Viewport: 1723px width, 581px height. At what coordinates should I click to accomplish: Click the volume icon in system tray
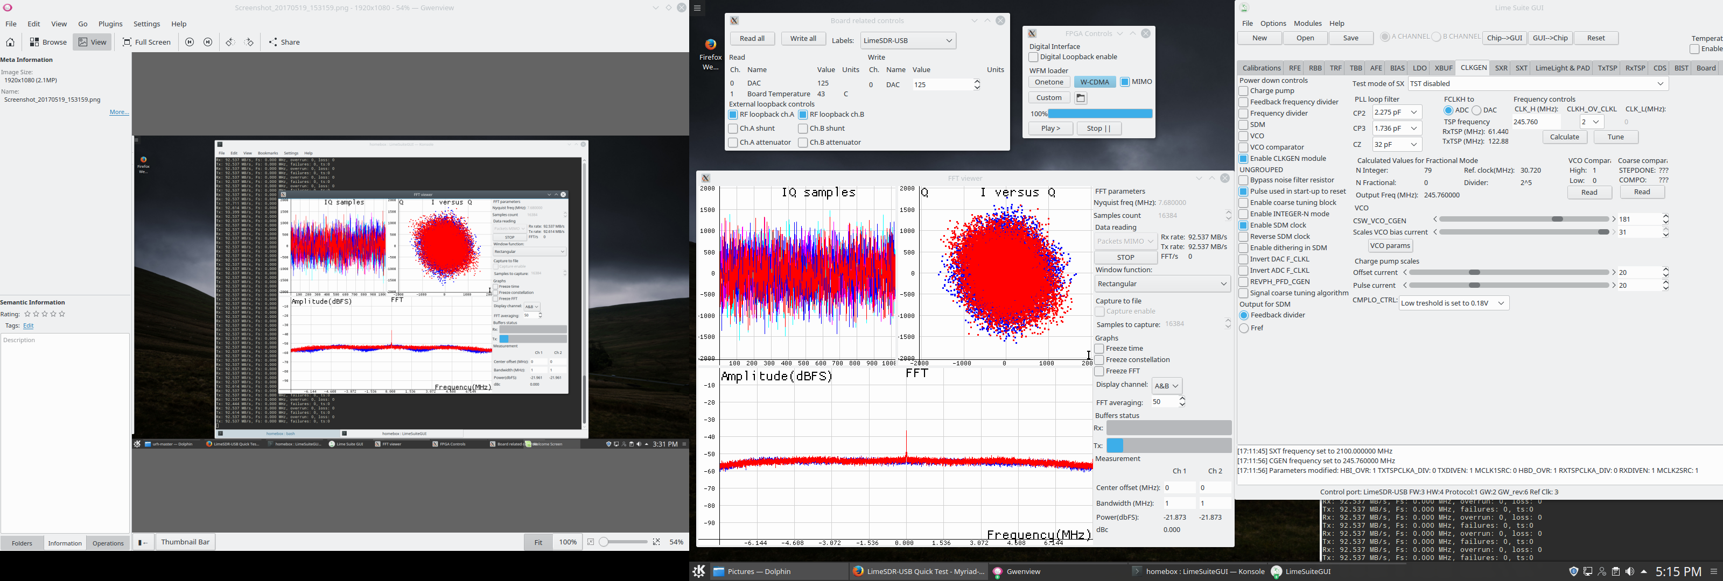tap(1630, 572)
